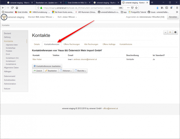The width and height of the screenshot is (180, 139).
Task: Open the help question mark icon
Action: 175,32
